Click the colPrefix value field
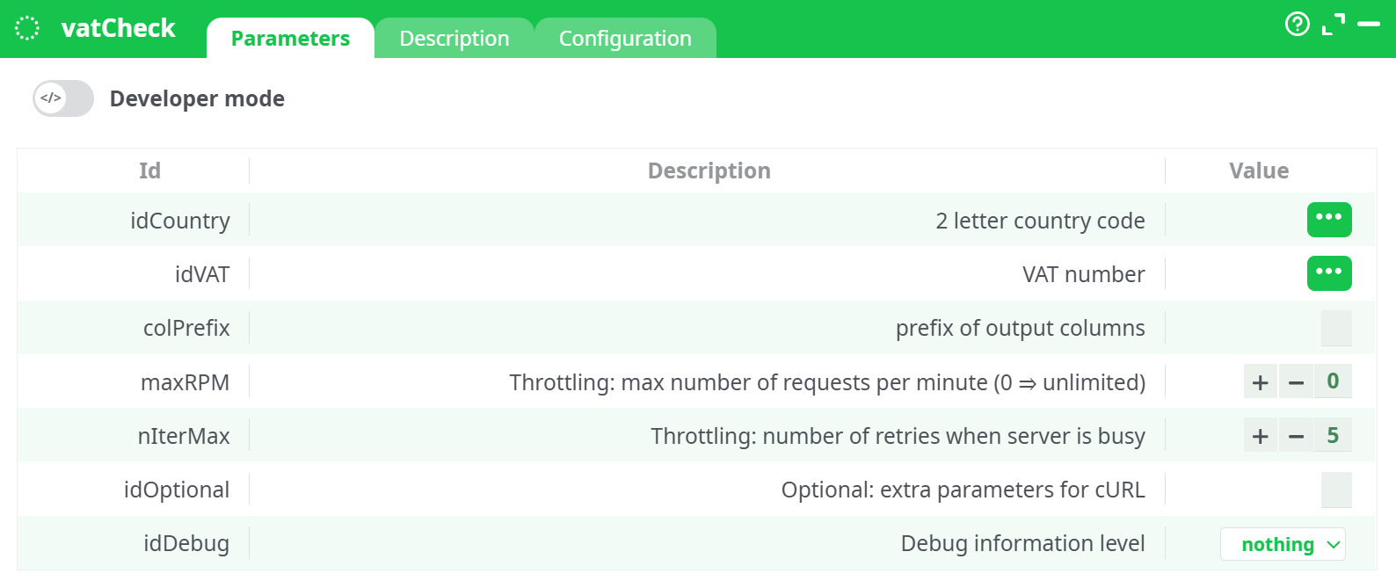The height and width of the screenshot is (588, 1396). tap(1335, 328)
